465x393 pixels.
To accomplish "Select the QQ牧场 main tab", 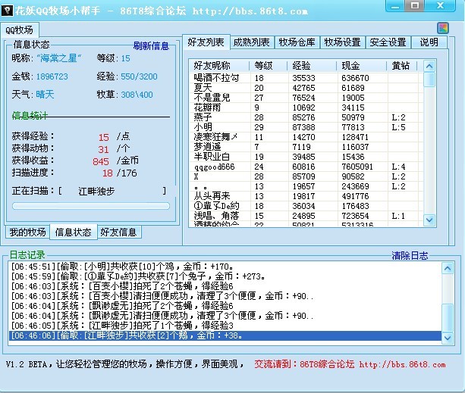I will [x=19, y=30].
